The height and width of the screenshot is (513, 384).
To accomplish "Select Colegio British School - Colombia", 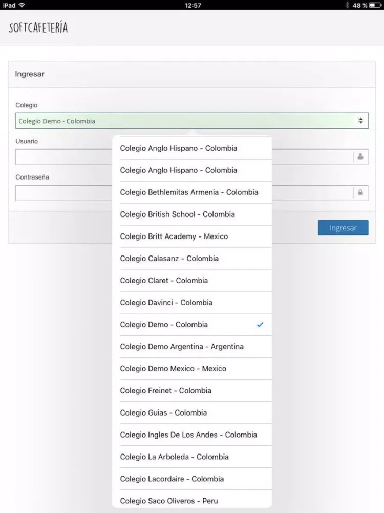I will point(178,214).
